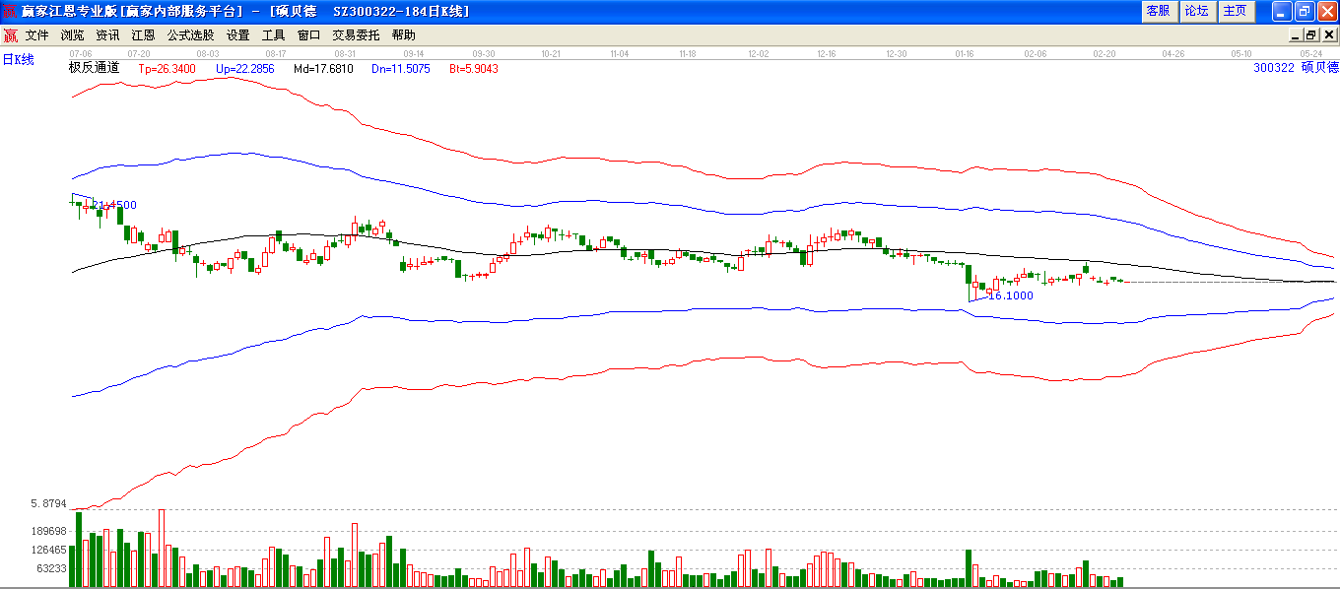Click the 08-31 date marker

click(x=345, y=54)
